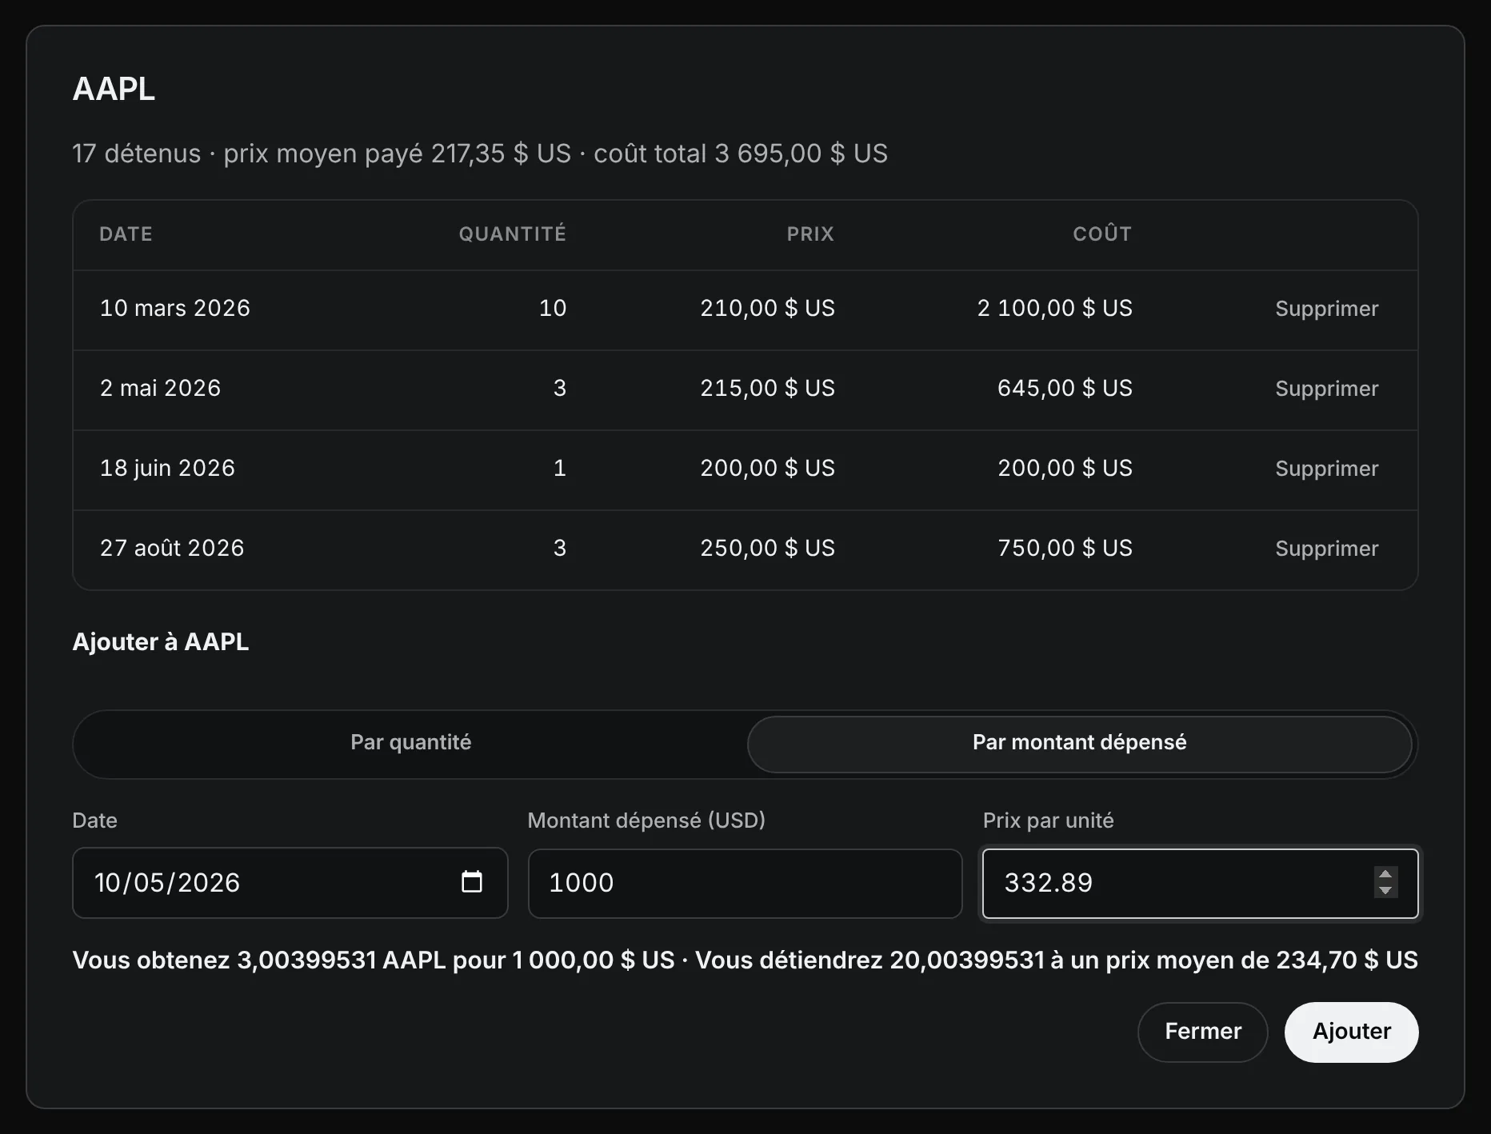The height and width of the screenshot is (1134, 1491).
Task: Click the quantity 10 in the first row
Action: (x=552, y=308)
